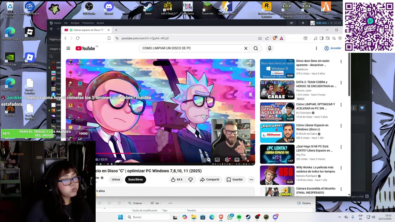Open Brave Shields lion icon

tap(274, 38)
